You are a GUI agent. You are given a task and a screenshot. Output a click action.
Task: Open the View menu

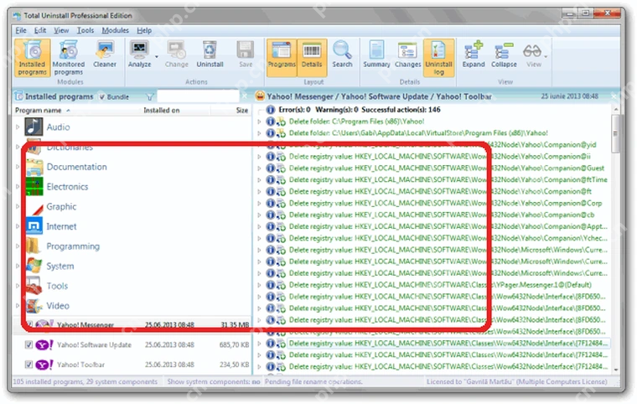pyautogui.click(x=61, y=30)
